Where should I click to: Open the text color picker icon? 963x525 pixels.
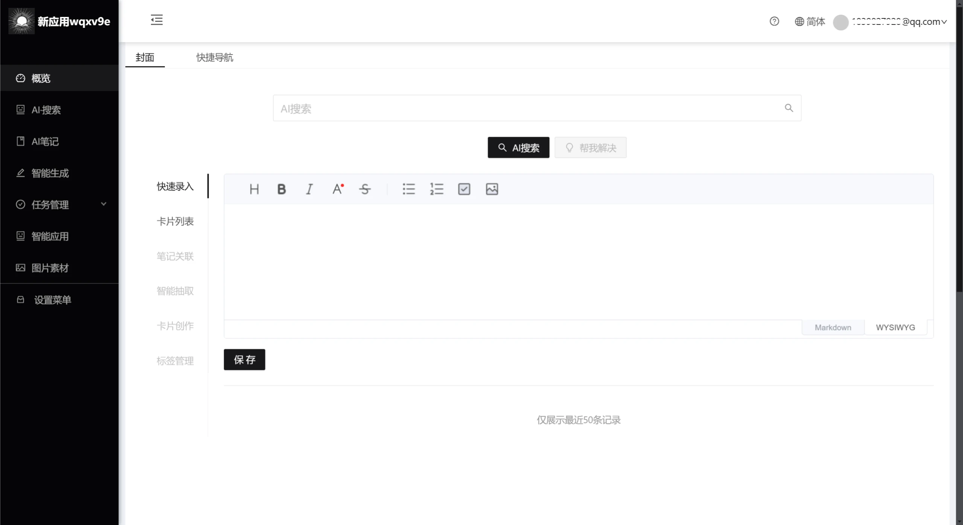click(338, 189)
